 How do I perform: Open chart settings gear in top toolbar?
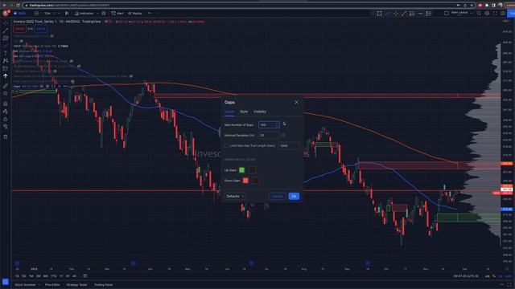(x=487, y=14)
